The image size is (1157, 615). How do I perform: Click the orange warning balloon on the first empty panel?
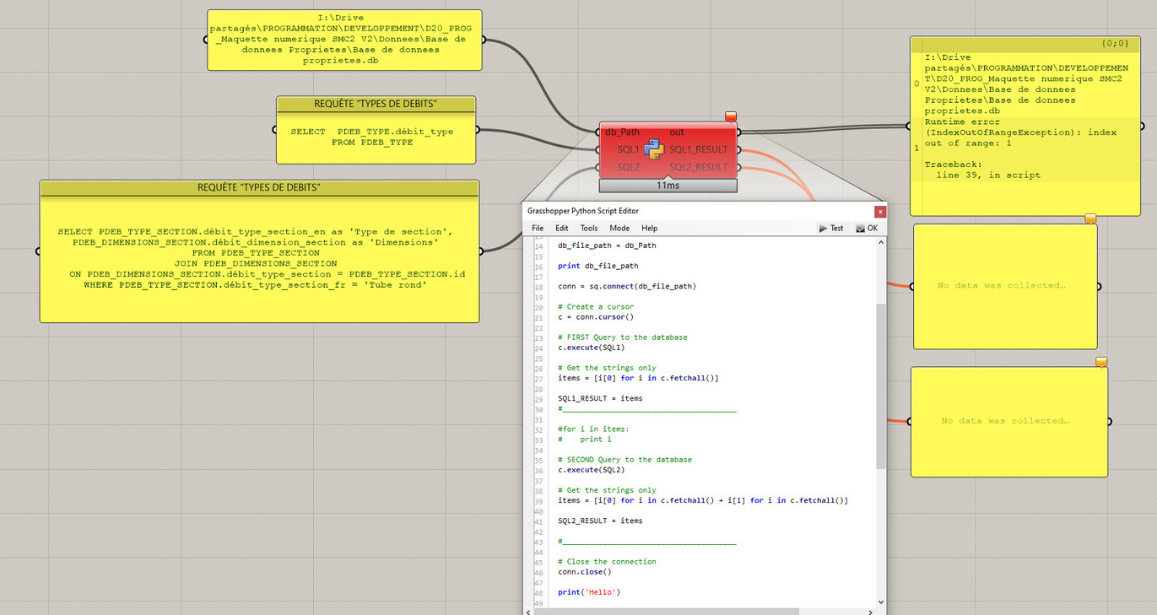click(1089, 218)
